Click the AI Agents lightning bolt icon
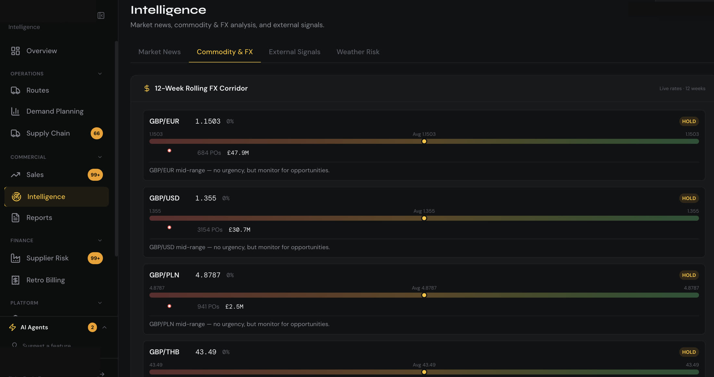 pyautogui.click(x=13, y=327)
